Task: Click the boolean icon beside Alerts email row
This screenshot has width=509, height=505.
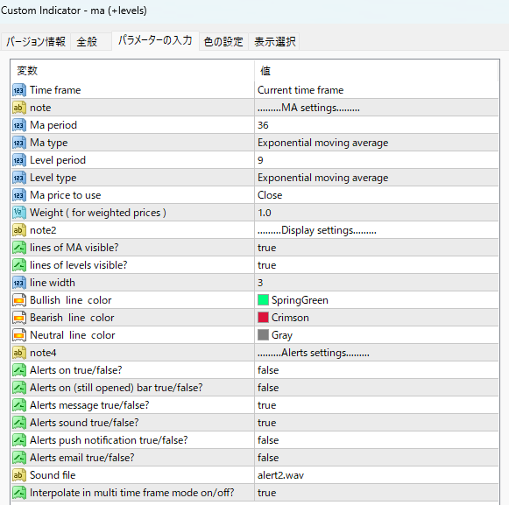Action: tap(18, 458)
